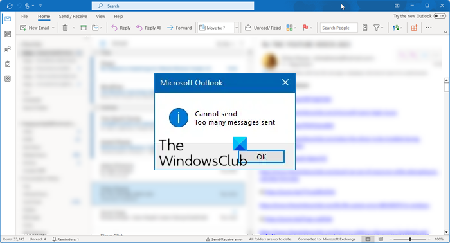The height and width of the screenshot is (243, 450).
Task: Click the Ribbon Display Options icon
Action: pos(397,6)
